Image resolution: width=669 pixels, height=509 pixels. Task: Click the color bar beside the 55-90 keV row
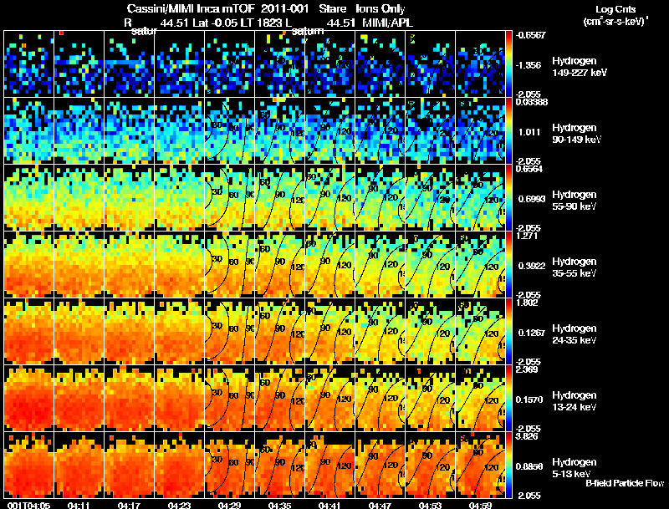coord(508,197)
